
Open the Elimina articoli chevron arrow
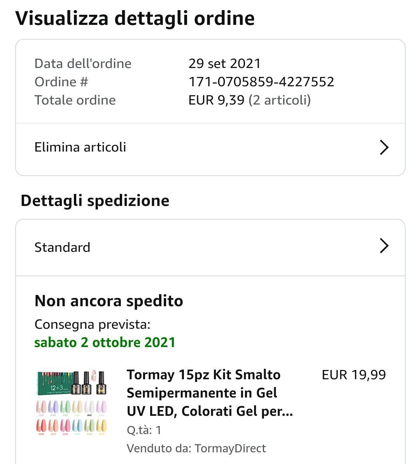click(x=384, y=147)
